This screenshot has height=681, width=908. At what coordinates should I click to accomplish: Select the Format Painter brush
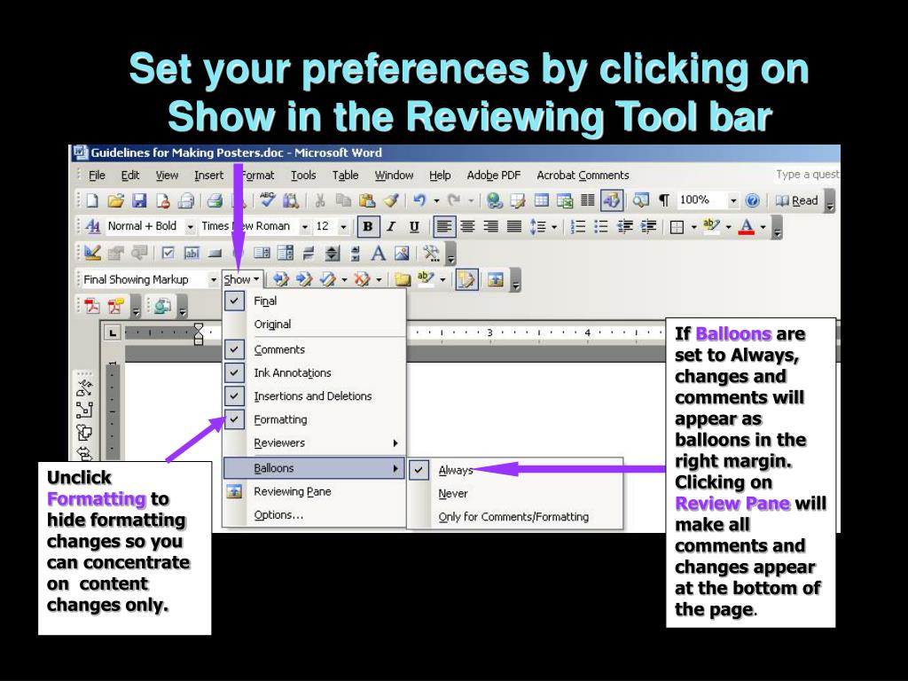[x=391, y=201]
